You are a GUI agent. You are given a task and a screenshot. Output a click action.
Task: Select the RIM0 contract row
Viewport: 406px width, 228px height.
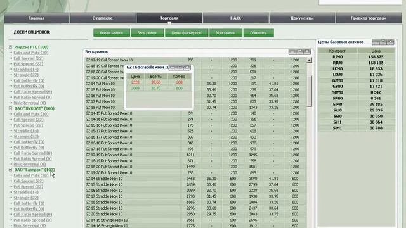click(357, 57)
